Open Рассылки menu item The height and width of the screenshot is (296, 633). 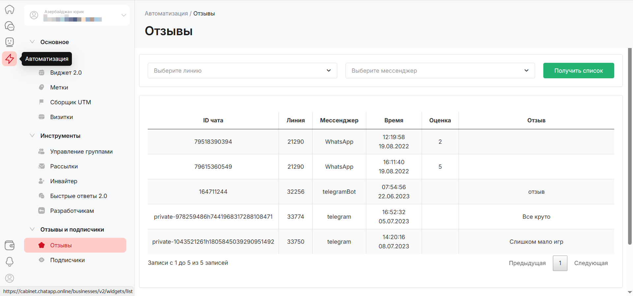pyautogui.click(x=64, y=166)
